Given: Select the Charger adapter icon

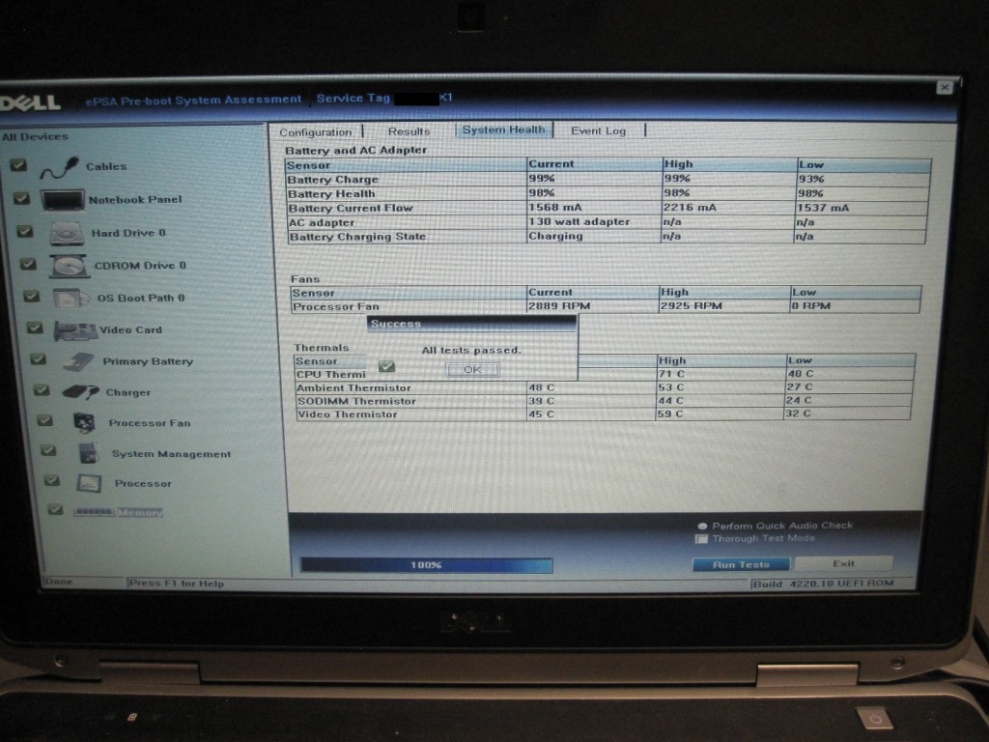Looking at the screenshot, I should pyautogui.click(x=81, y=392).
